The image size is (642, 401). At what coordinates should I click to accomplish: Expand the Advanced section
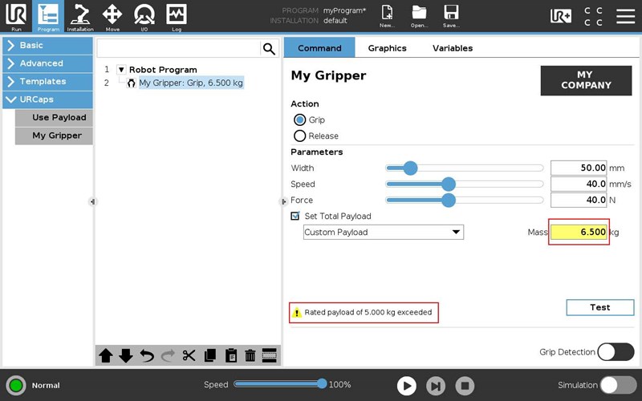[x=47, y=63]
